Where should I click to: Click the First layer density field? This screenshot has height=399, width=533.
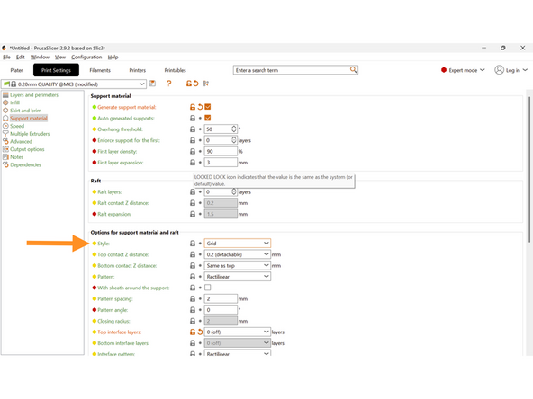pos(221,151)
